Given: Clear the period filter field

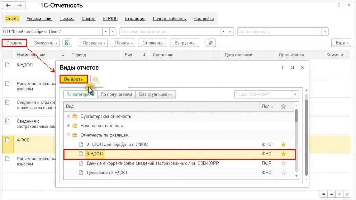Looking at the screenshot, I should [325, 32].
